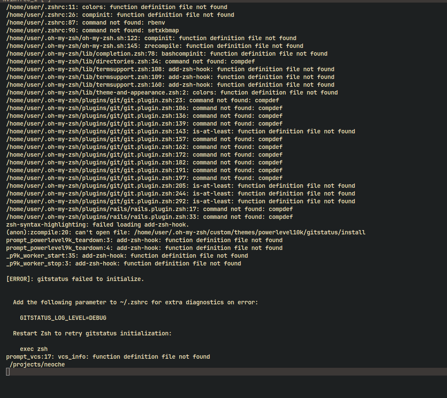Click the 'Restart Zsh to retry gitstatus' message
The image size is (447, 398).
[x=92, y=333]
